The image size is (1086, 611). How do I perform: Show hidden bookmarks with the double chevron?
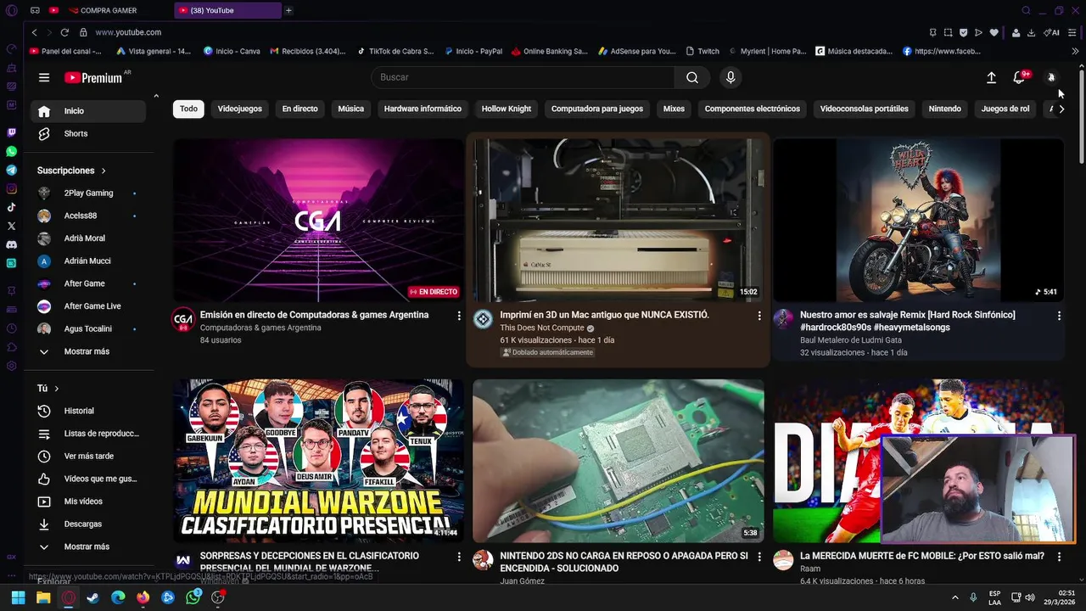tap(1075, 51)
